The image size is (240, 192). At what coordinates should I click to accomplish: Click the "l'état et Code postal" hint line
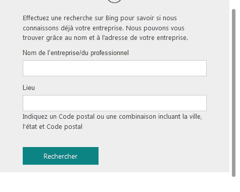pos(53,127)
